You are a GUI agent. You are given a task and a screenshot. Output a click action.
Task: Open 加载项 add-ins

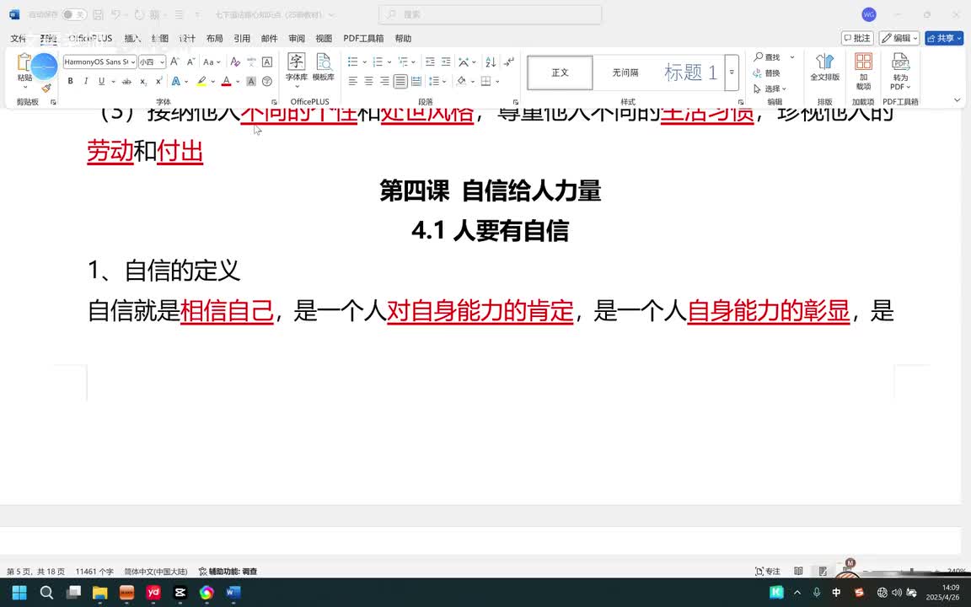(863, 71)
